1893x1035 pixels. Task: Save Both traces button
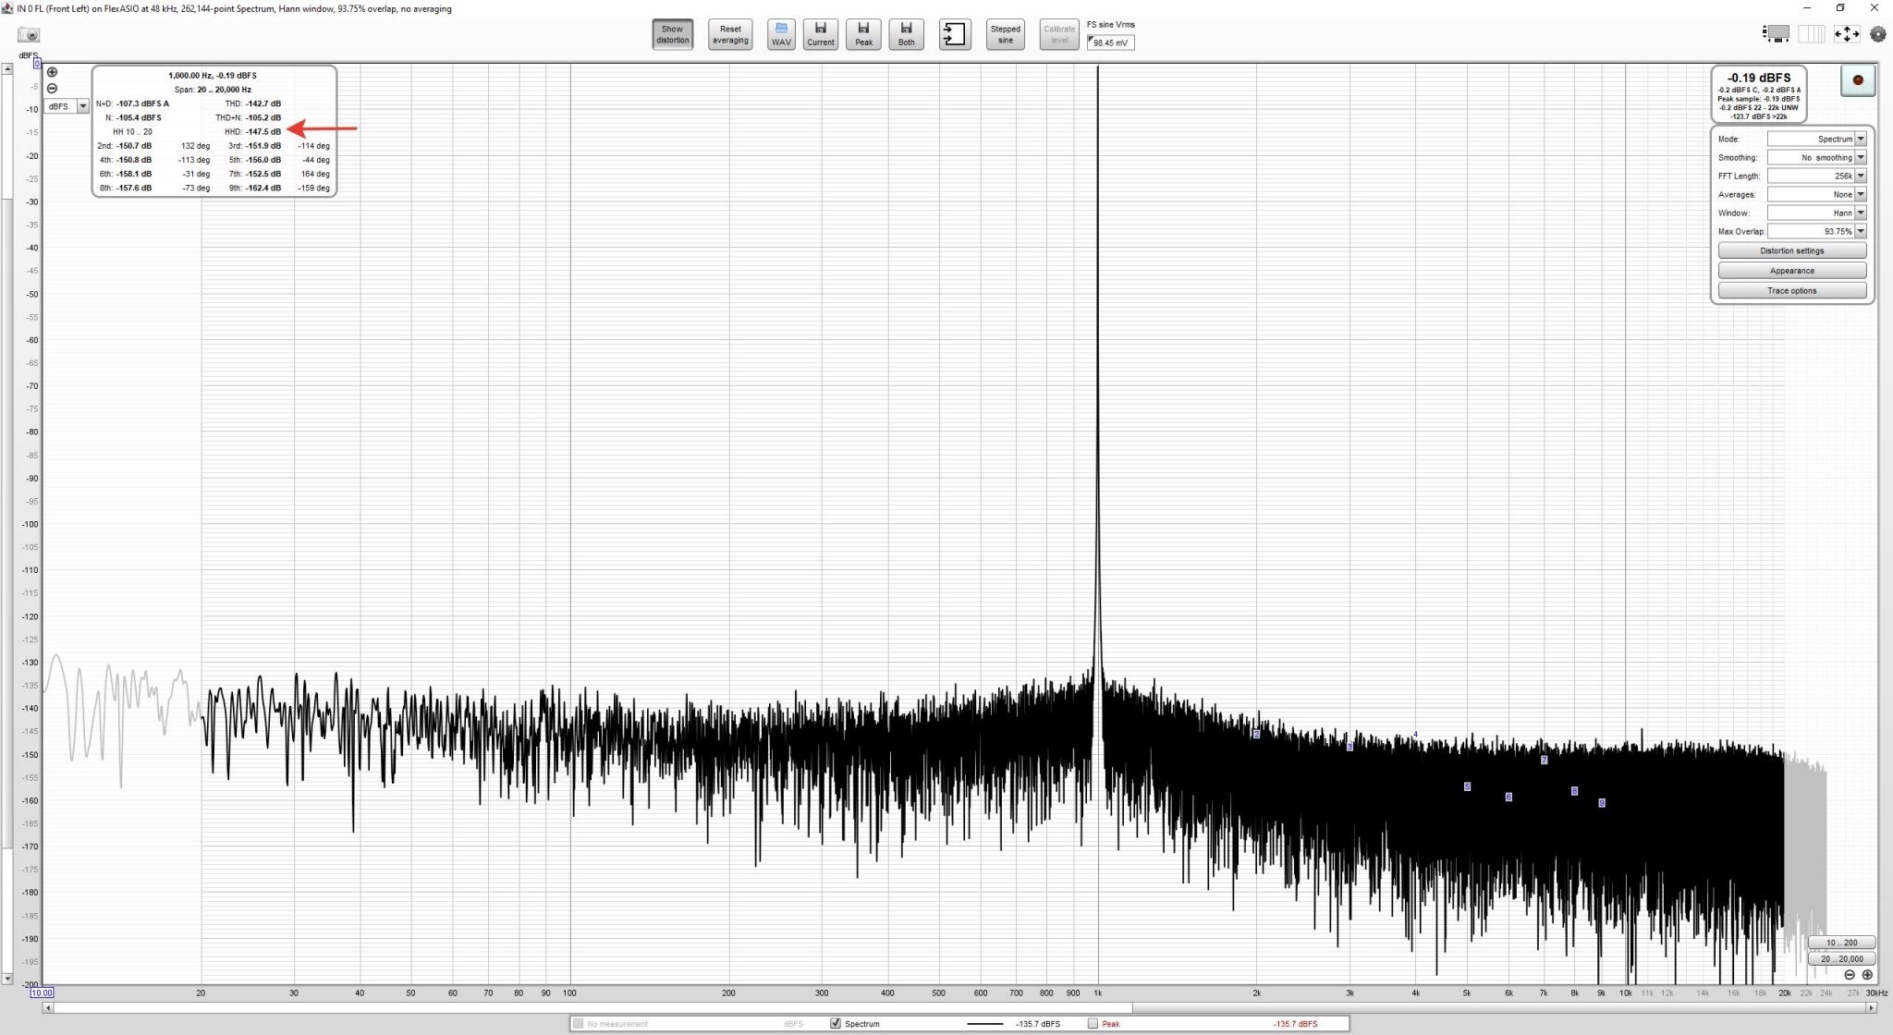pos(906,34)
